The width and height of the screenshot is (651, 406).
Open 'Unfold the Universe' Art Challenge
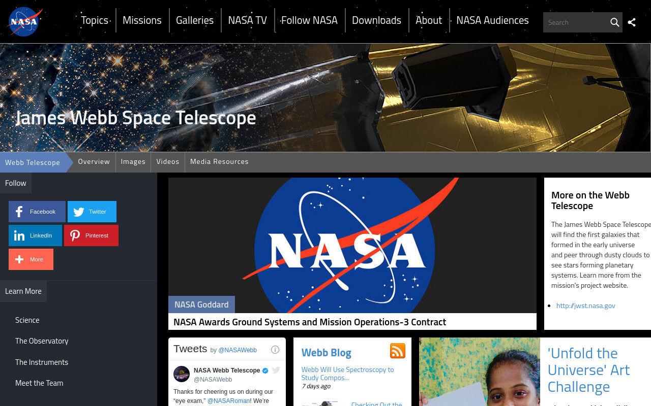pyautogui.click(x=589, y=370)
